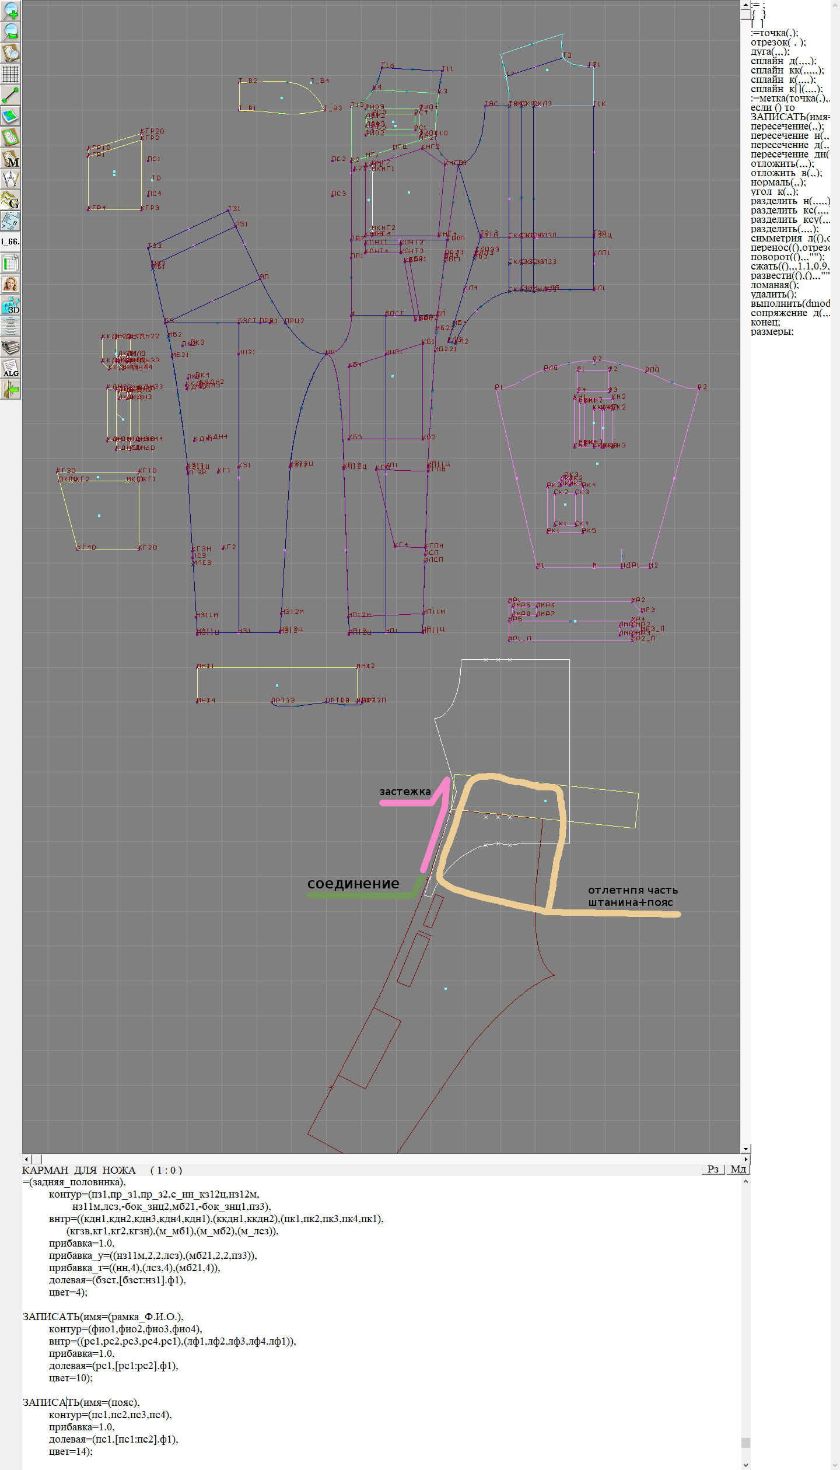This screenshot has height=1470, width=840.
Task: Open the ALG algorithm document icon
Action: tap(10, 368)
